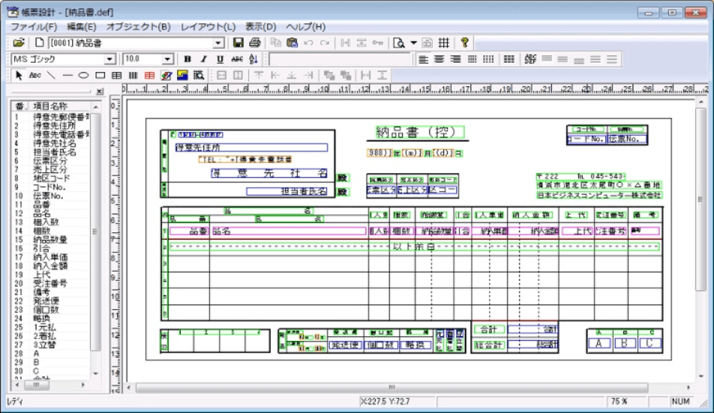The height and width of the screenshot is (413, 714).
Task: Select 受注番号 in the item list
Action: tap(50, 283)
